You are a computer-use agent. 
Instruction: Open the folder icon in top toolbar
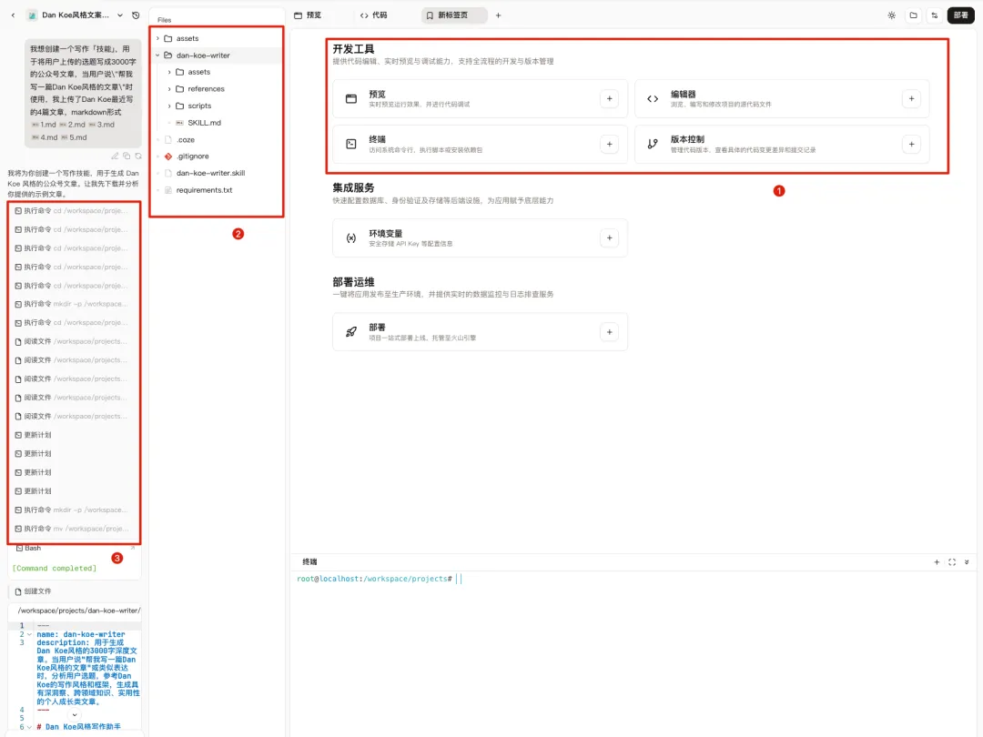913,15
